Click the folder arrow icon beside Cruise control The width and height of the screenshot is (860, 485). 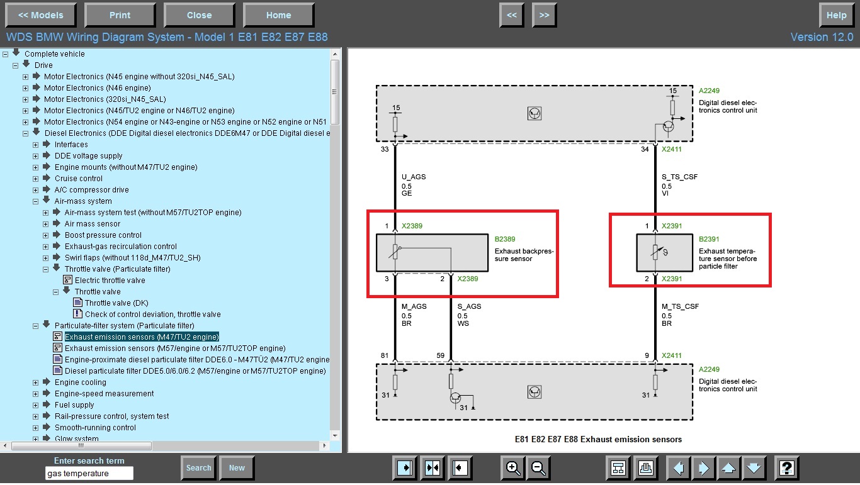coord(47,177)
